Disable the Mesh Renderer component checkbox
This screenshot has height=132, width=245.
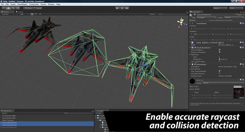click(x=195, y=48)
